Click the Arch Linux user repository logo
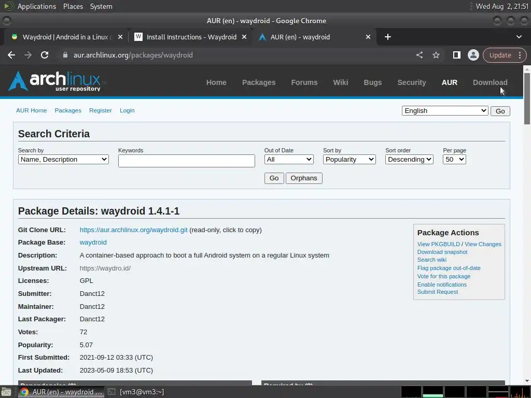This screenshot has height=398, width=531. [x=57, y=81]
